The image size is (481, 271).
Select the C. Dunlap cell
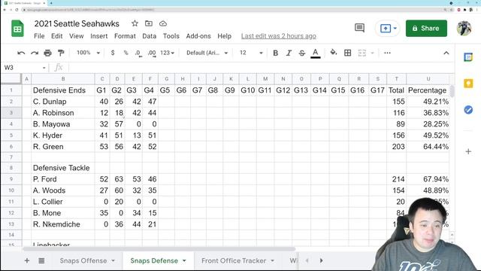coord(63,102)
